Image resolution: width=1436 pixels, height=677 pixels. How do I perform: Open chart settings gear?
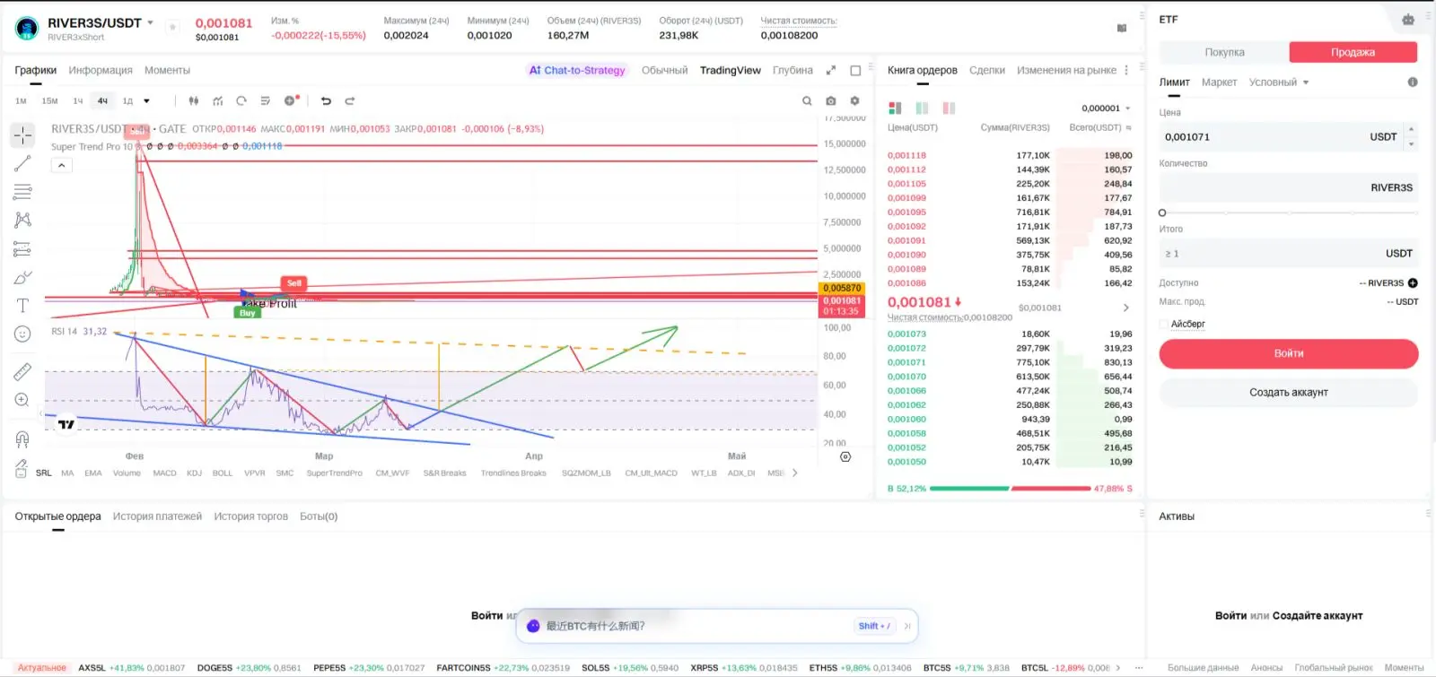pos(854,101)
